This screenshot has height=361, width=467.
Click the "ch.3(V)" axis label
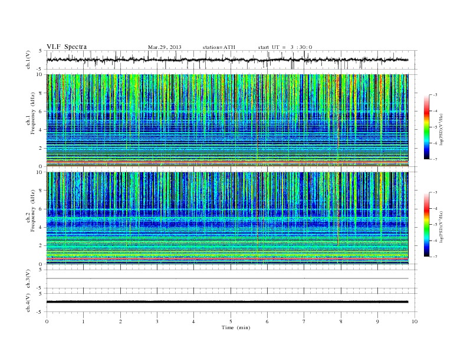click(28, 279)
